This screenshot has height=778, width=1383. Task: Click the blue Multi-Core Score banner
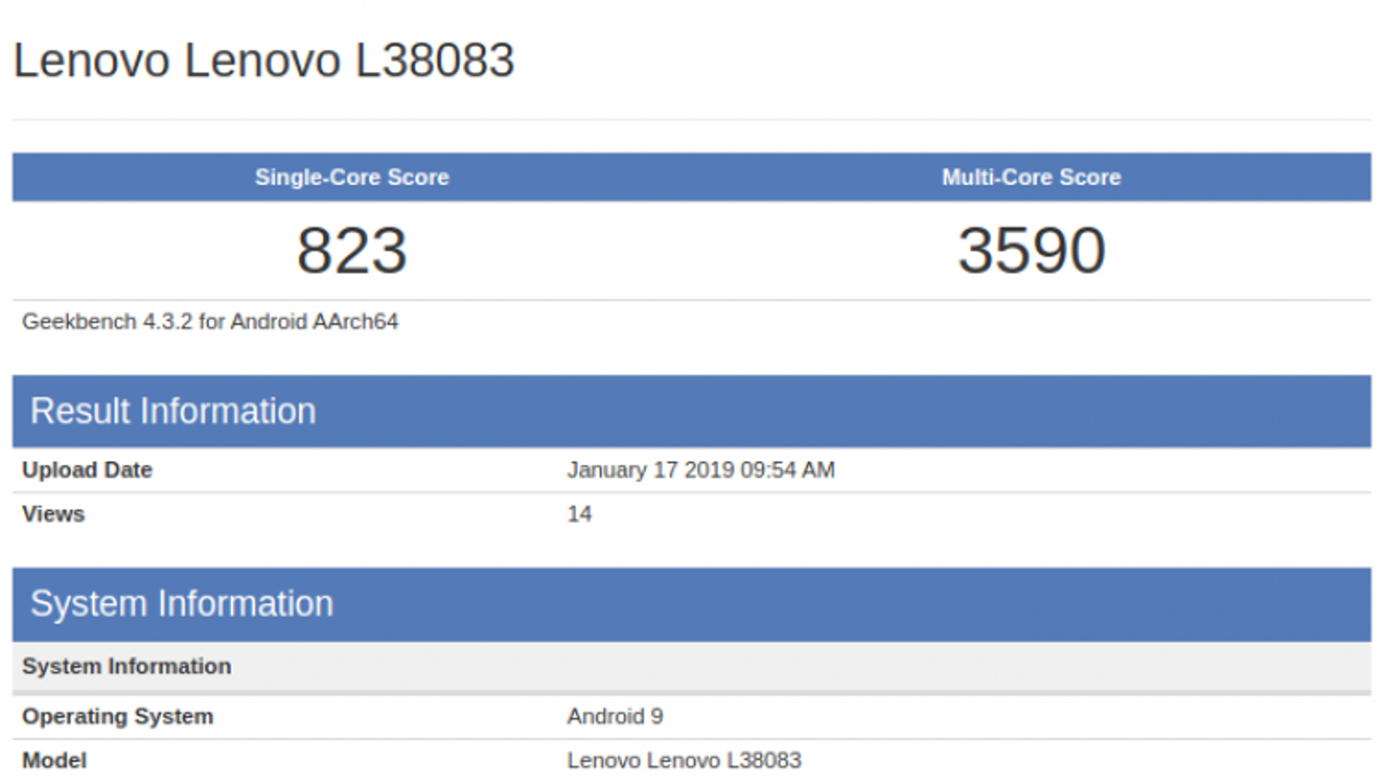(x=1031, y=177)
